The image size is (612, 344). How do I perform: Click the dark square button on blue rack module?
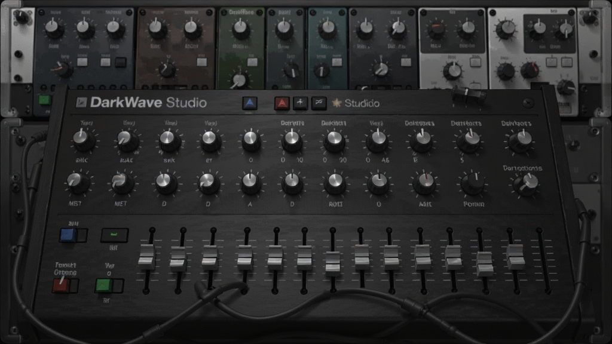[121, 62]
